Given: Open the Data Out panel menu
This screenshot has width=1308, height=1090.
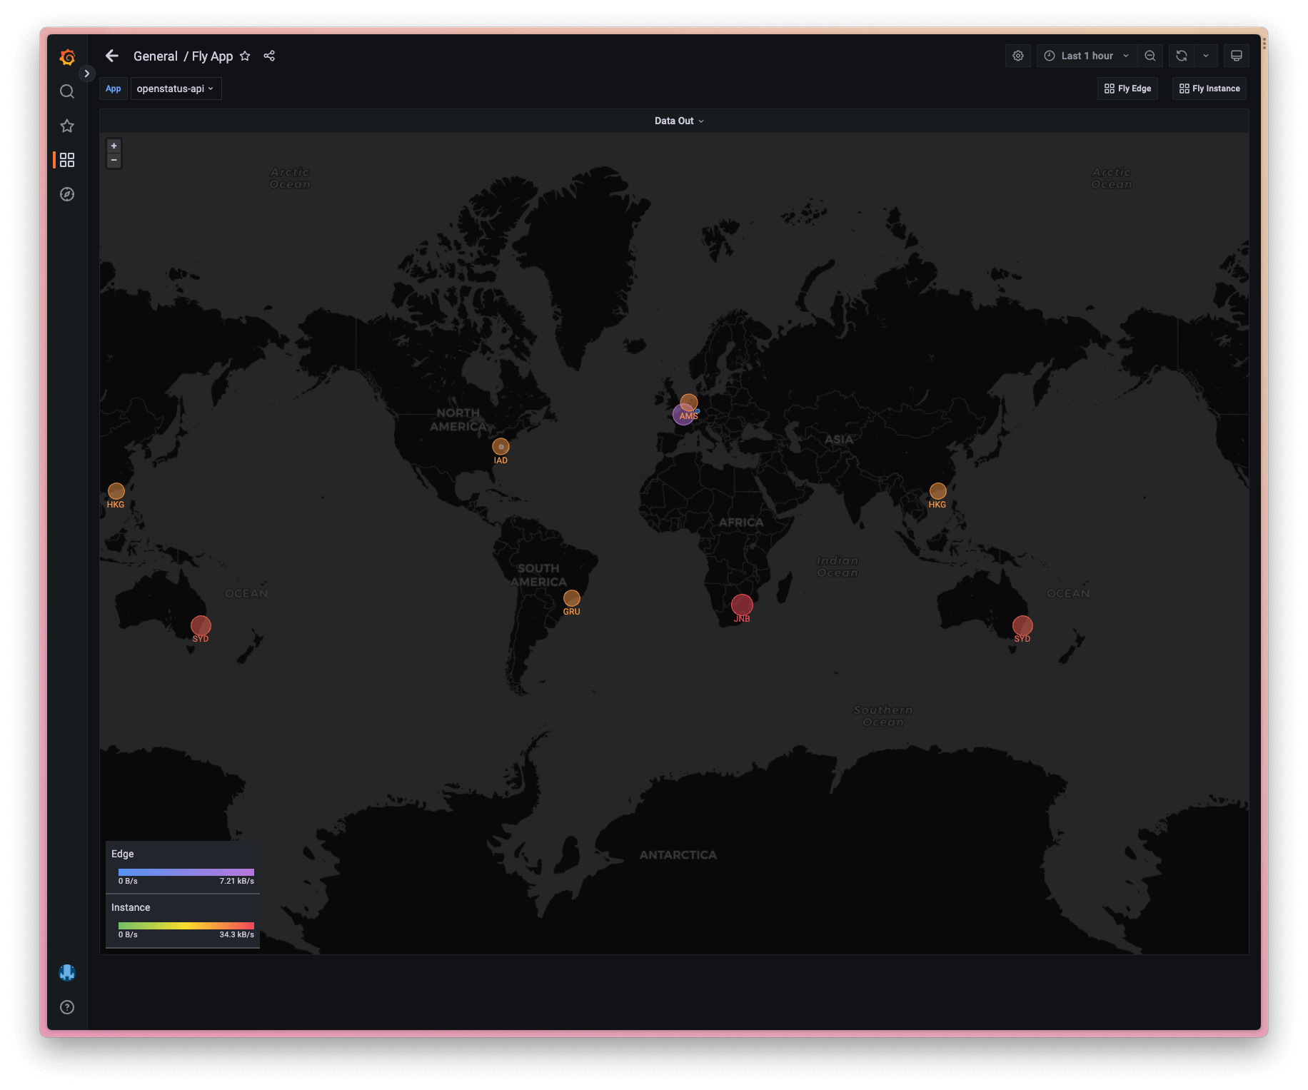Looking at the screenshot, I should coord(679,121).
